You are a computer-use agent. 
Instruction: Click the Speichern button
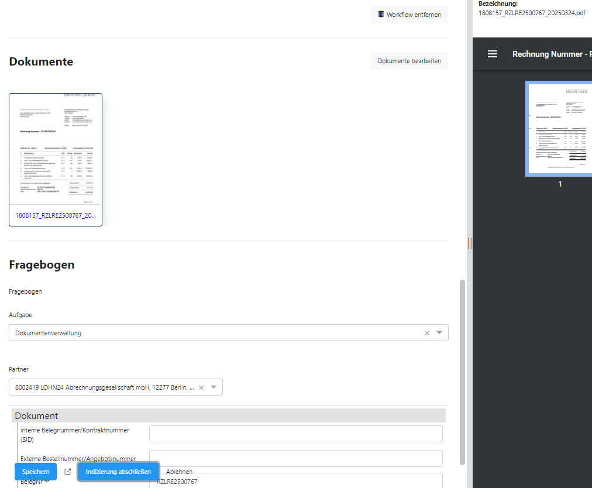[x=36, y=472]
